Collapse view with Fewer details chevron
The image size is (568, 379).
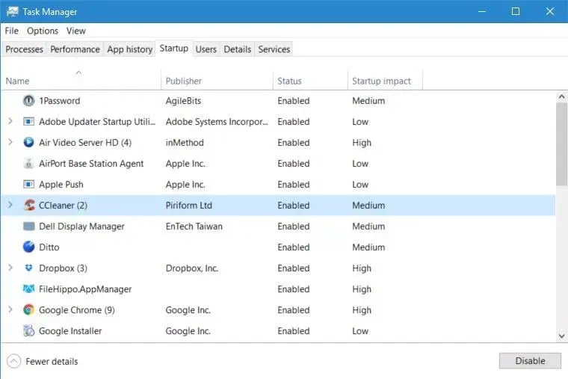14,361
